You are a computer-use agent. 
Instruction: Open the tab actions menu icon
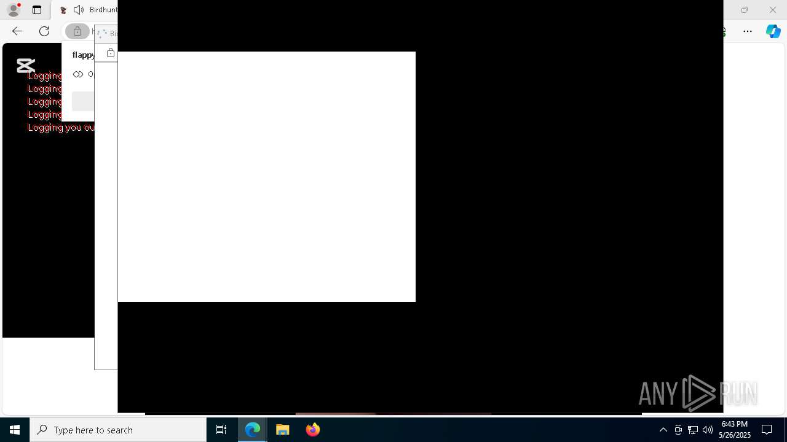click(x=37, y=10)
